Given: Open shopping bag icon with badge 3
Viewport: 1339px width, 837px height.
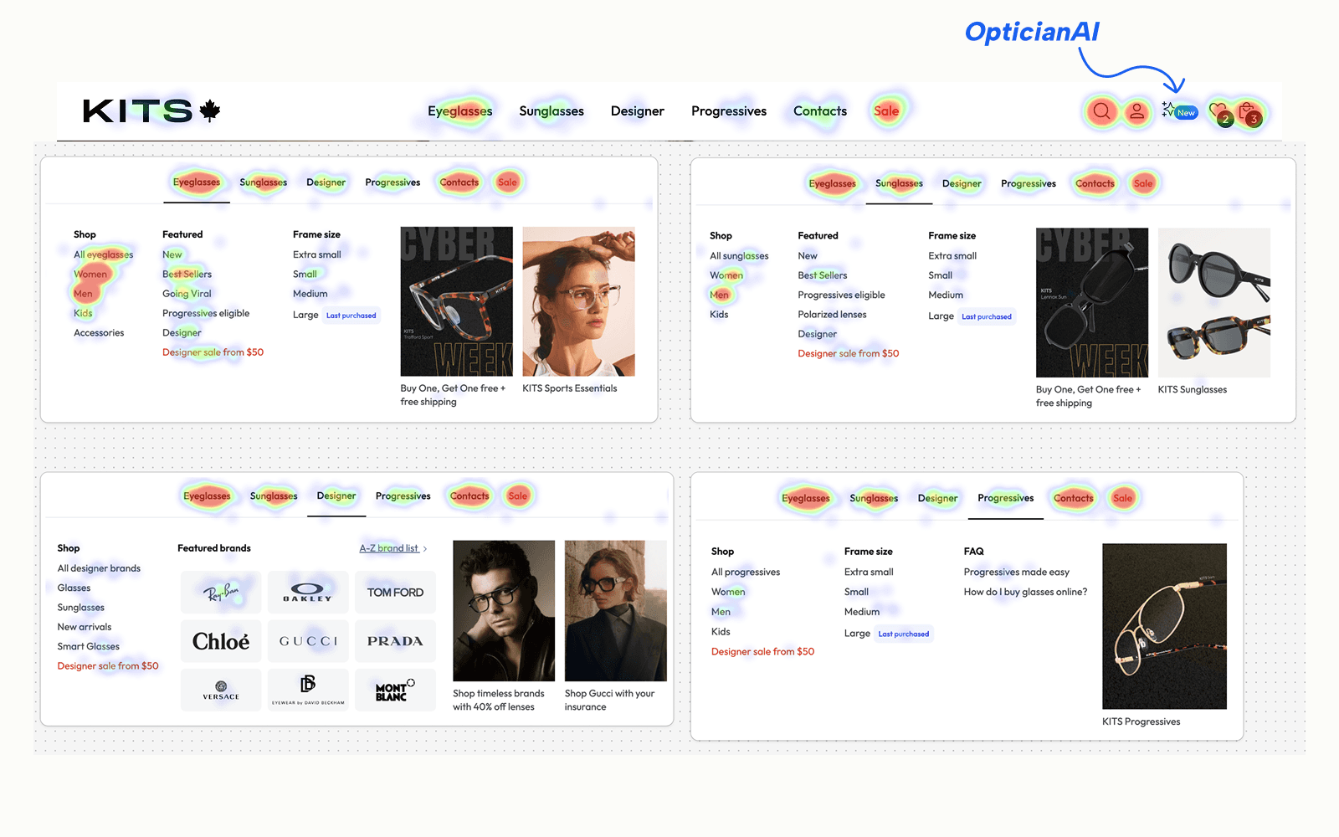Looking at the screenshot, I should 1249,112.
